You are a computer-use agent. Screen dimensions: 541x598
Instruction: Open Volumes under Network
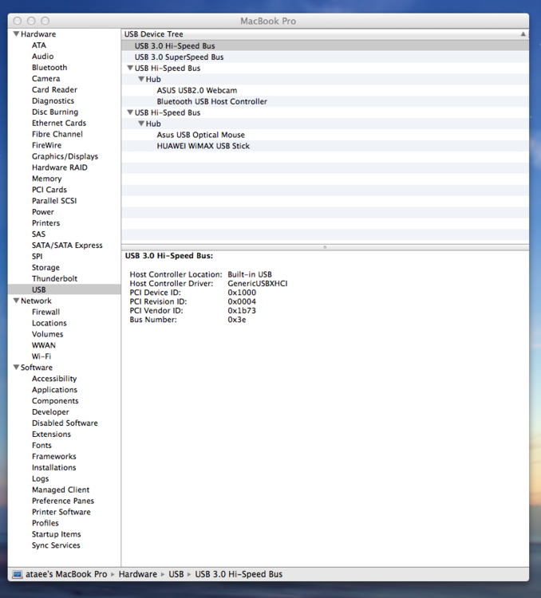click(47, 334)
